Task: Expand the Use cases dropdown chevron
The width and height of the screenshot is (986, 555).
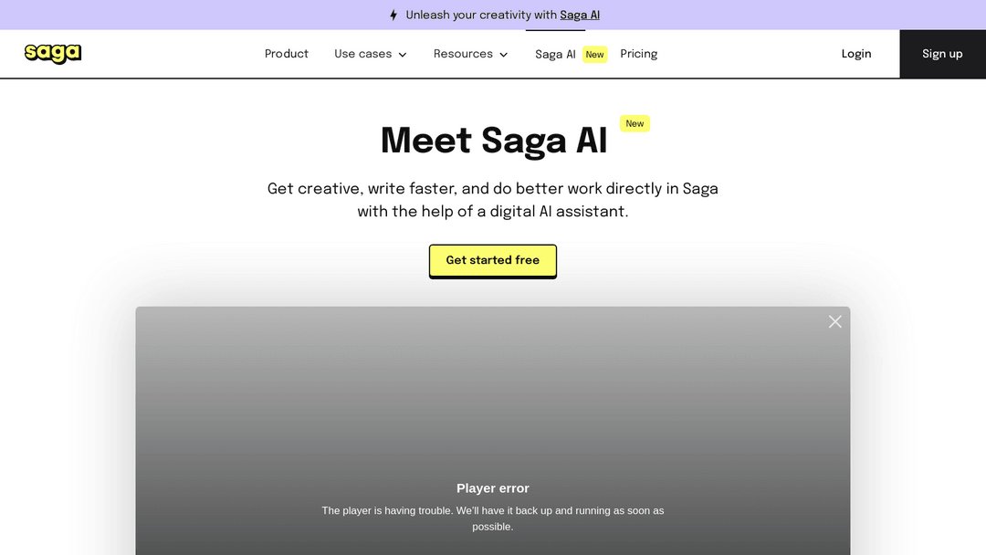Action: (403, 55)
